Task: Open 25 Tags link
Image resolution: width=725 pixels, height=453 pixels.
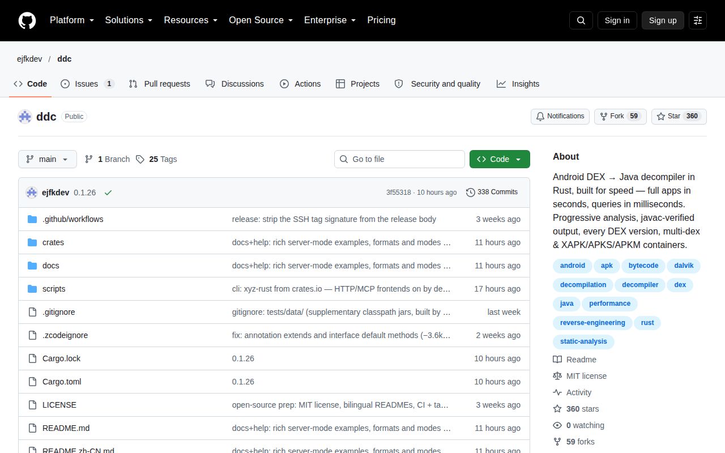Action: click(156, 159)
